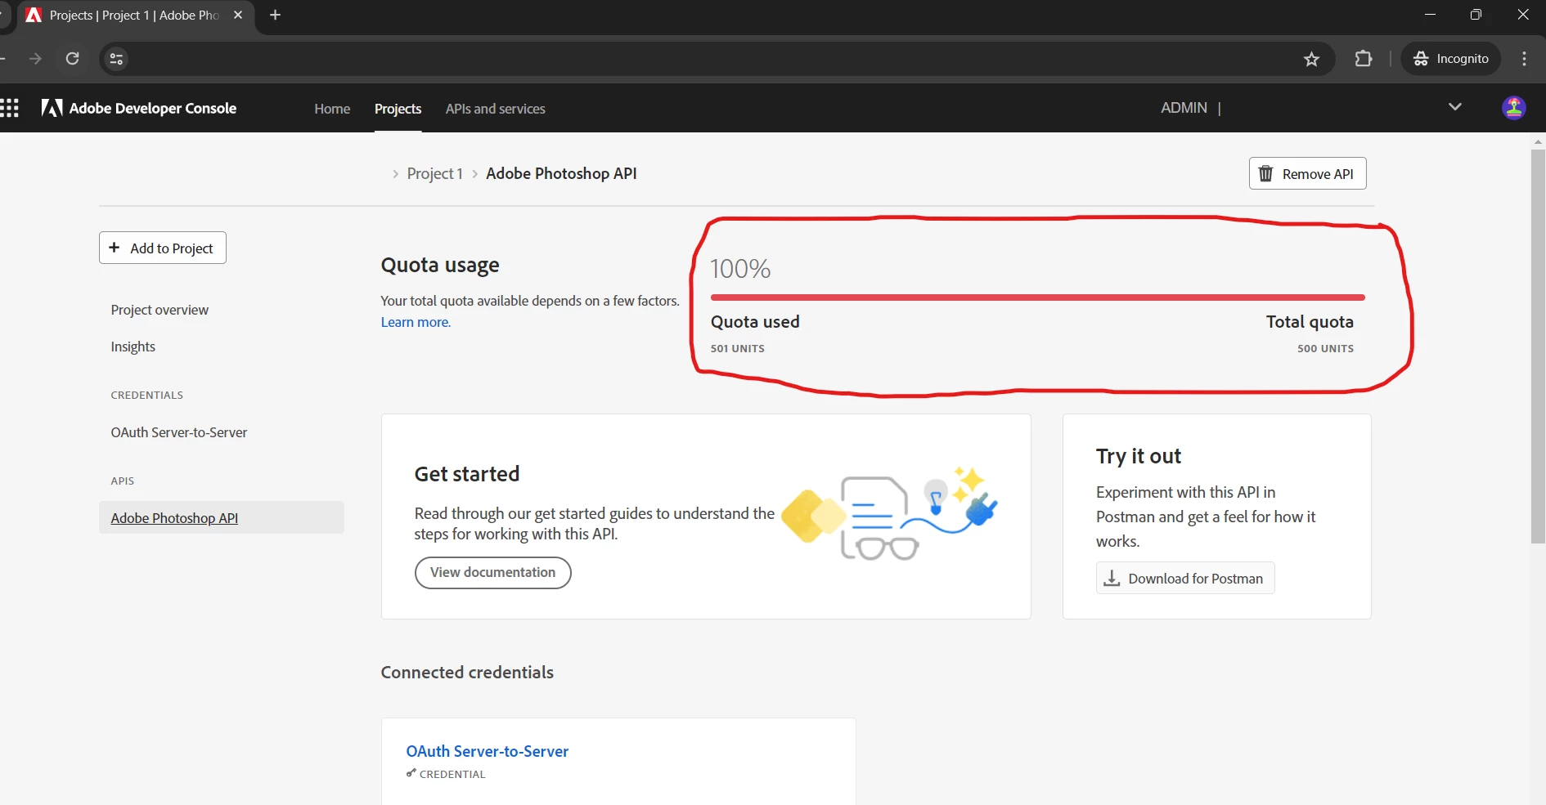Screen dimensions: 1546x805
Task: Click the 500 UNITS total quota value
Action: pyautogui.click(x=1325, y=348)
